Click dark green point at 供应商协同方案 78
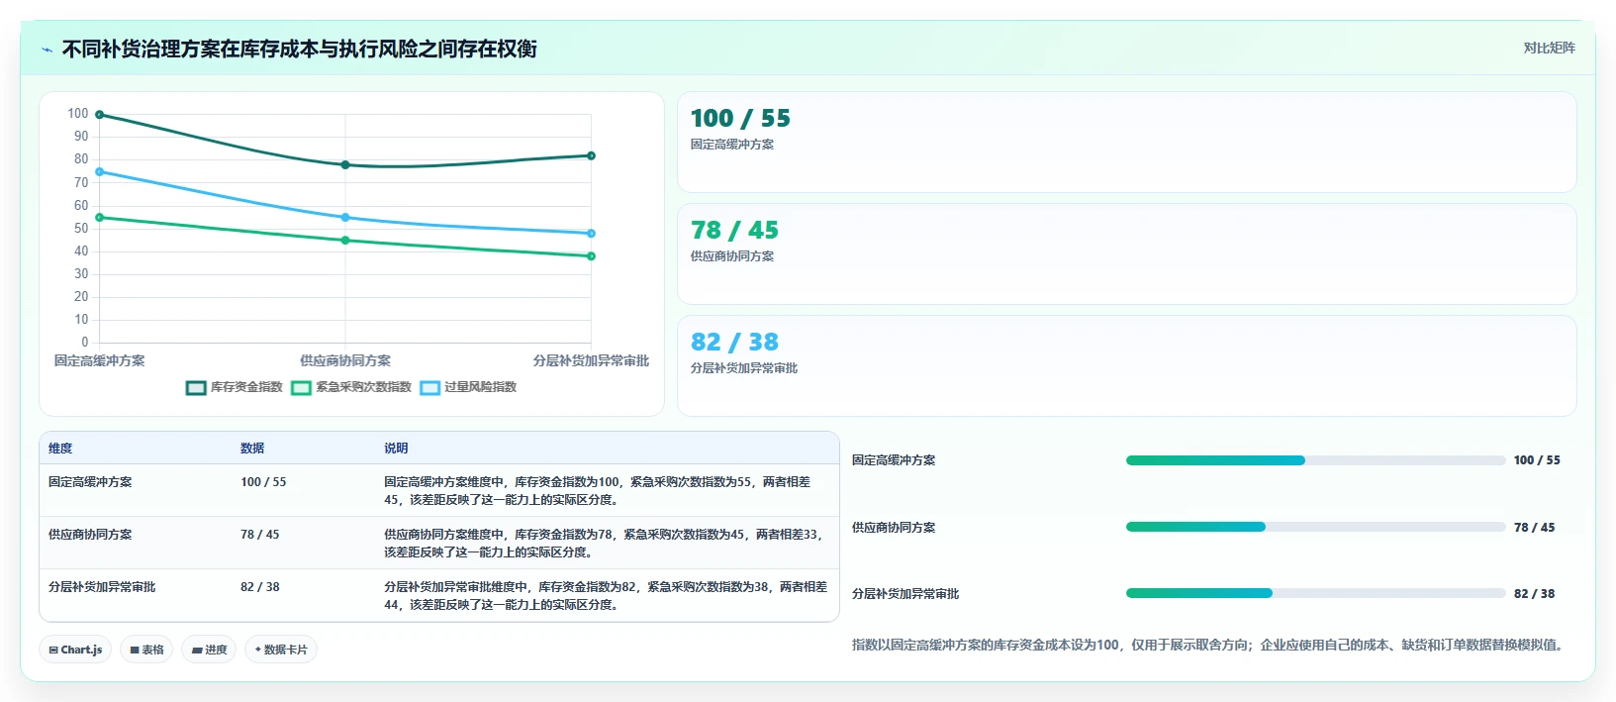The image size is (1616, 702). (x=345, y=165)
